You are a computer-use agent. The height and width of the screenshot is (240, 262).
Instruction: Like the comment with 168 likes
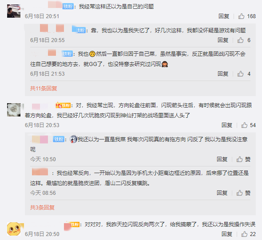pyautogui.click(x=241, y=16)
